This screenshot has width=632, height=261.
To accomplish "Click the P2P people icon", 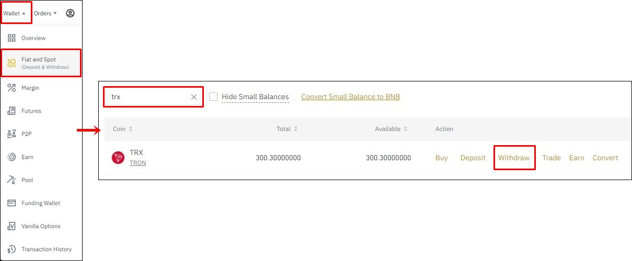I will [12, 134].
